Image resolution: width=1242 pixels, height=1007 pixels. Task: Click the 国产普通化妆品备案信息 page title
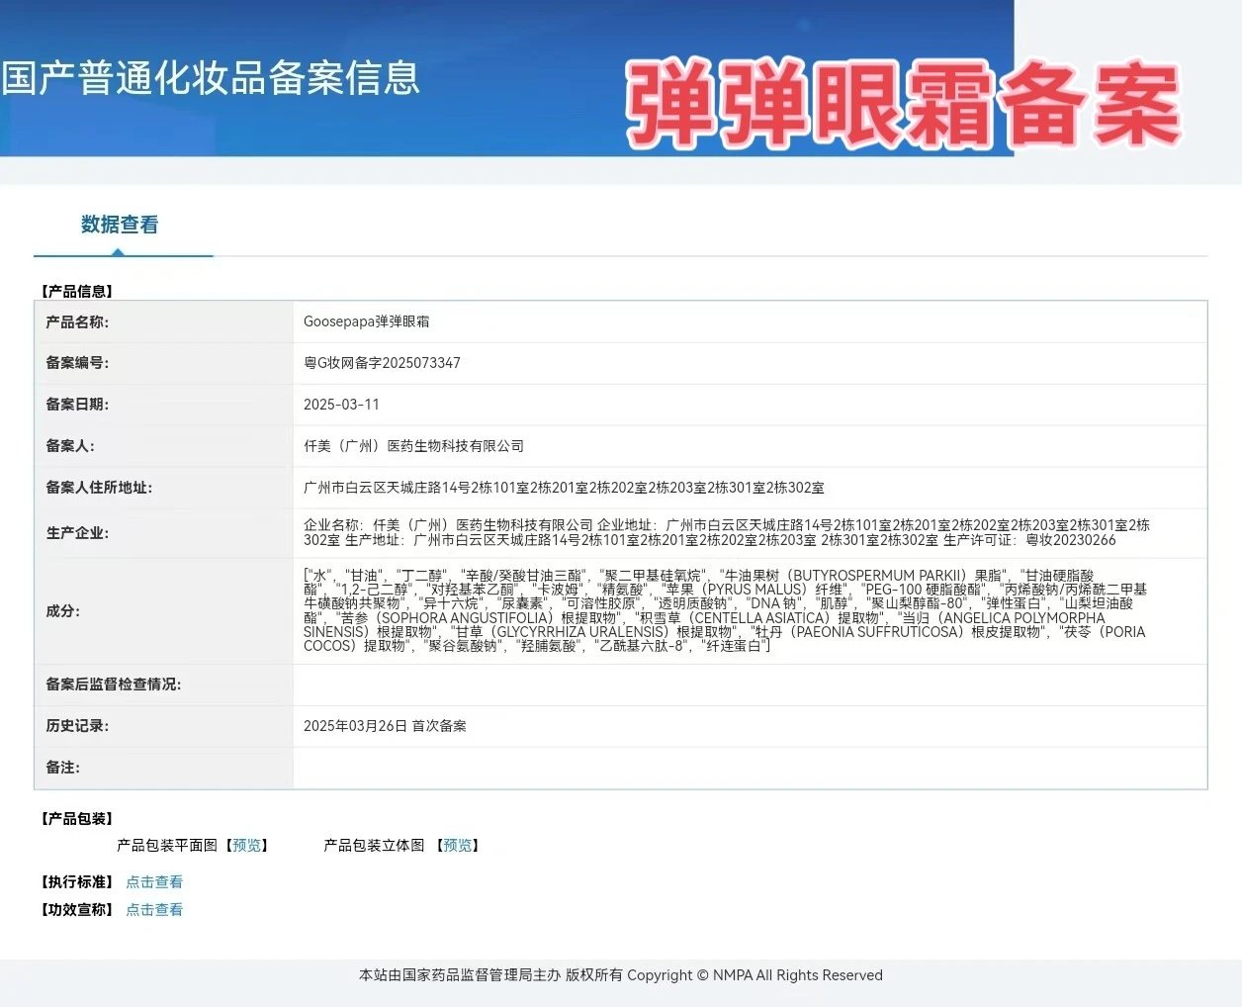(x=211, y=78)
